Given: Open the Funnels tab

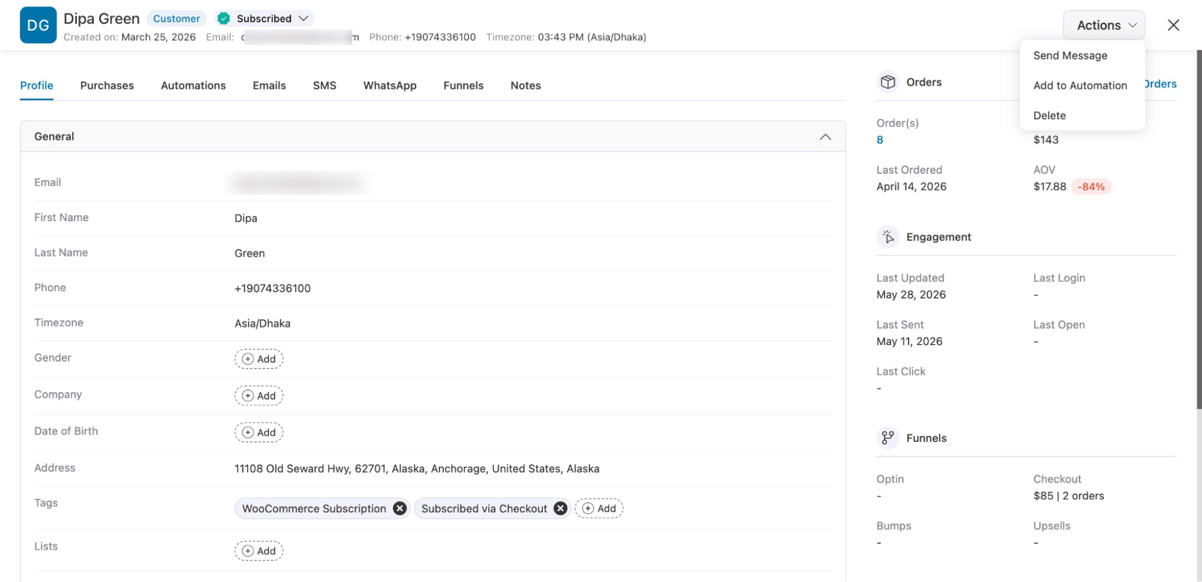Looking at the screenshot, I should click(x=463, y=85).
